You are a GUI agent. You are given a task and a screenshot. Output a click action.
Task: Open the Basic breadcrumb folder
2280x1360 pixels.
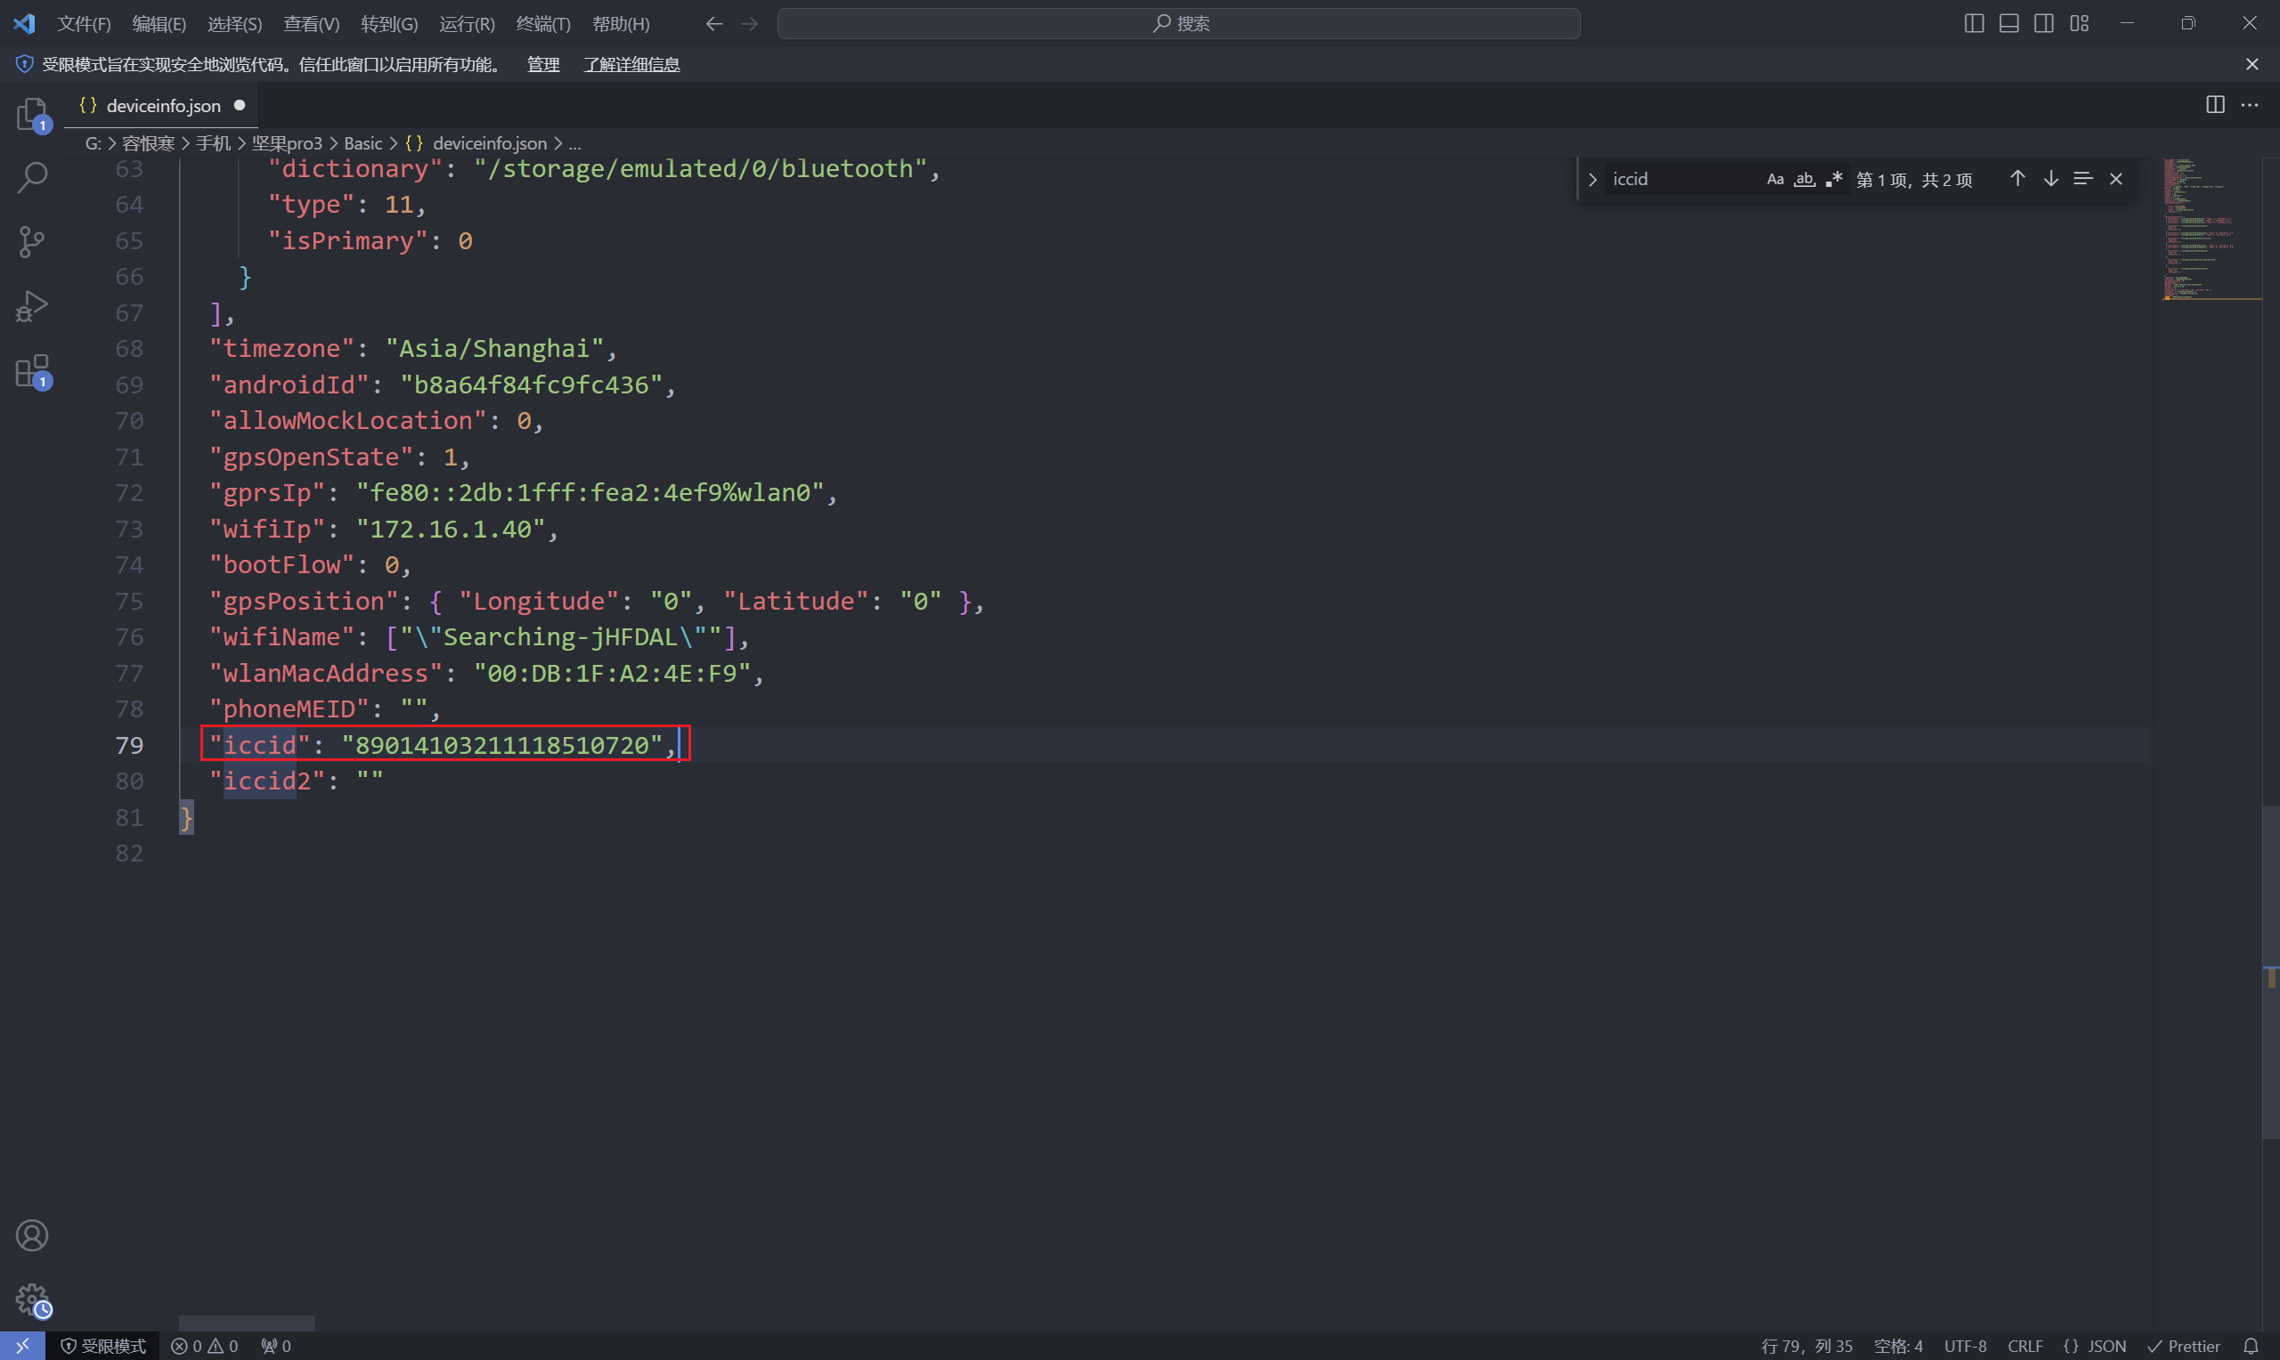(363, 143)
